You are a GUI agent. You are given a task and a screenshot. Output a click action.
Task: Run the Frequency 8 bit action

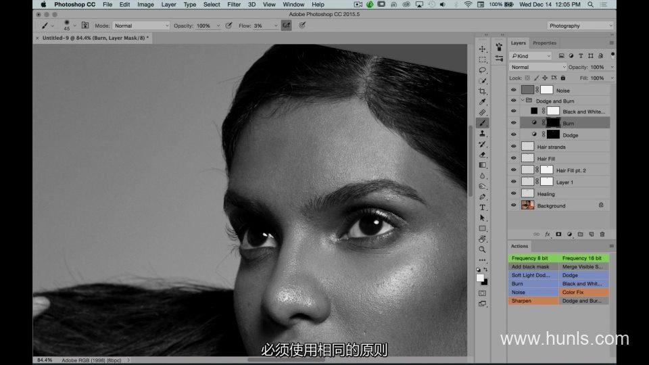click(533, 258)
